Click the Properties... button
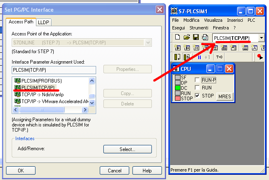Image resolution: width=269 pixels, height=180 pixels. [128, 69]
